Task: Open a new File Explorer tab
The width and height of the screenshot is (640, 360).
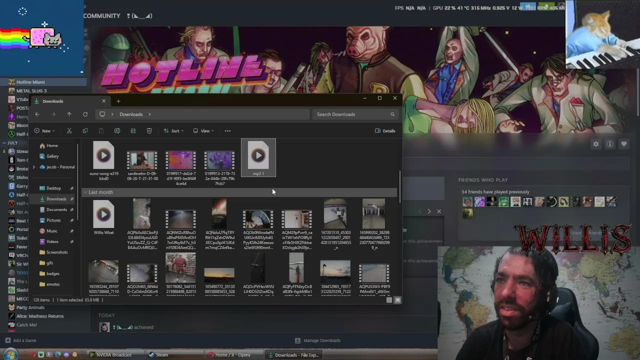Action: [118, 101]
